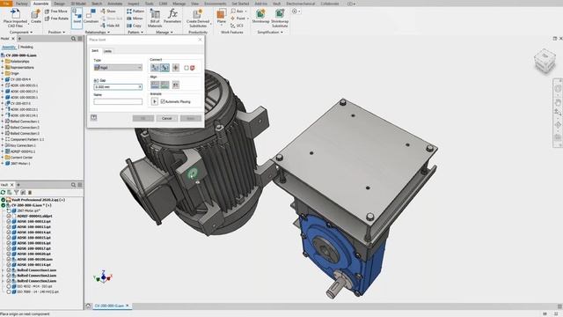The height and width of the screenshot is (317, 563).
Task: Click the joint Name input field
Action: 118,102
